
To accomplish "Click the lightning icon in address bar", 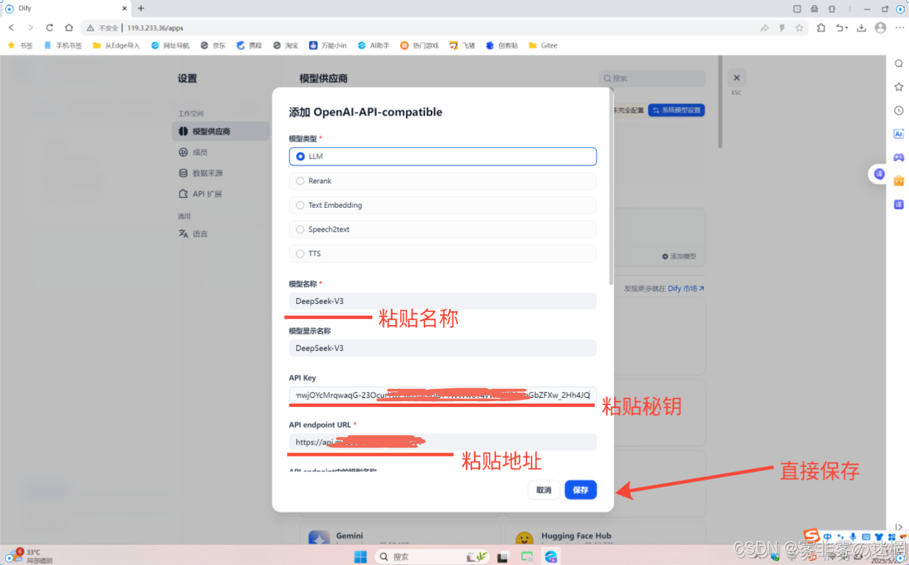I will 782,28.
